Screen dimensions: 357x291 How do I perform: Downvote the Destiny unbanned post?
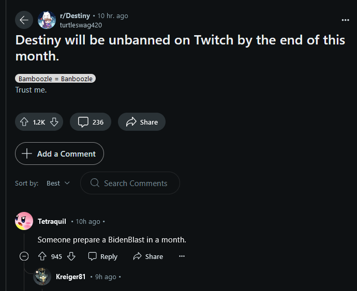(54, 122)
